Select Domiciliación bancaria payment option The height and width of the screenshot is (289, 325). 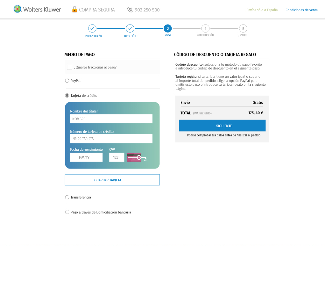pos(67,212)
